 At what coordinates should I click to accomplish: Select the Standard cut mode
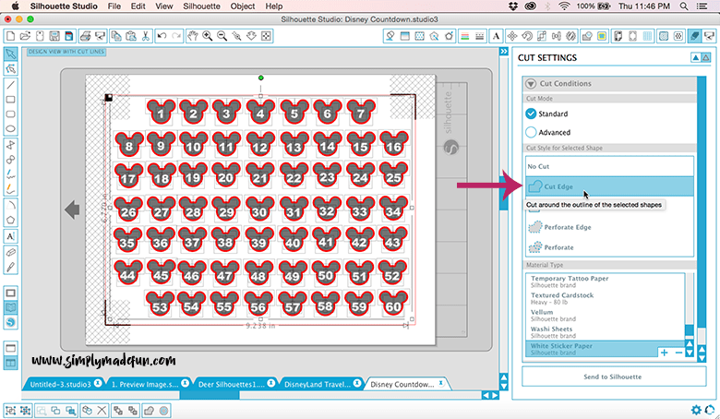click(x=531, y=114)
